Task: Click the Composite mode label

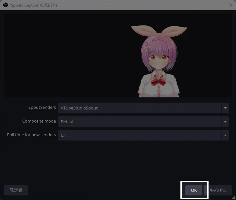Action: click(39, 121)
